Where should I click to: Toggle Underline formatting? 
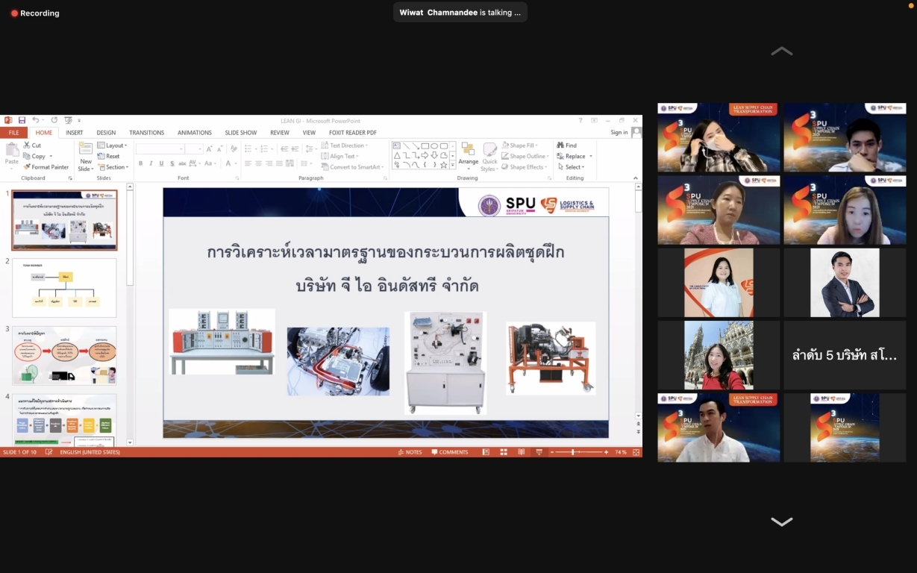pos(161,163)
